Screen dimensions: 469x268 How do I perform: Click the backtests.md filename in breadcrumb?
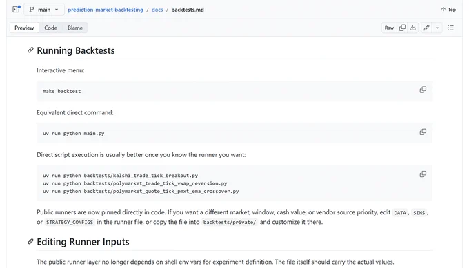tap(188, 10)
